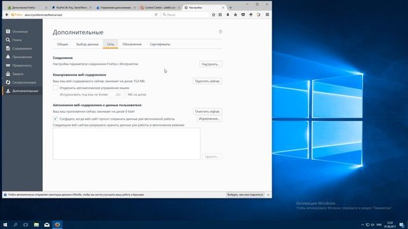Image resolution: width=408 pixels, height=229 pixels.
Task: Uncheck the Сообщать, когда веб-сайт просит checkbox
Action: click(x=55, y=119)
